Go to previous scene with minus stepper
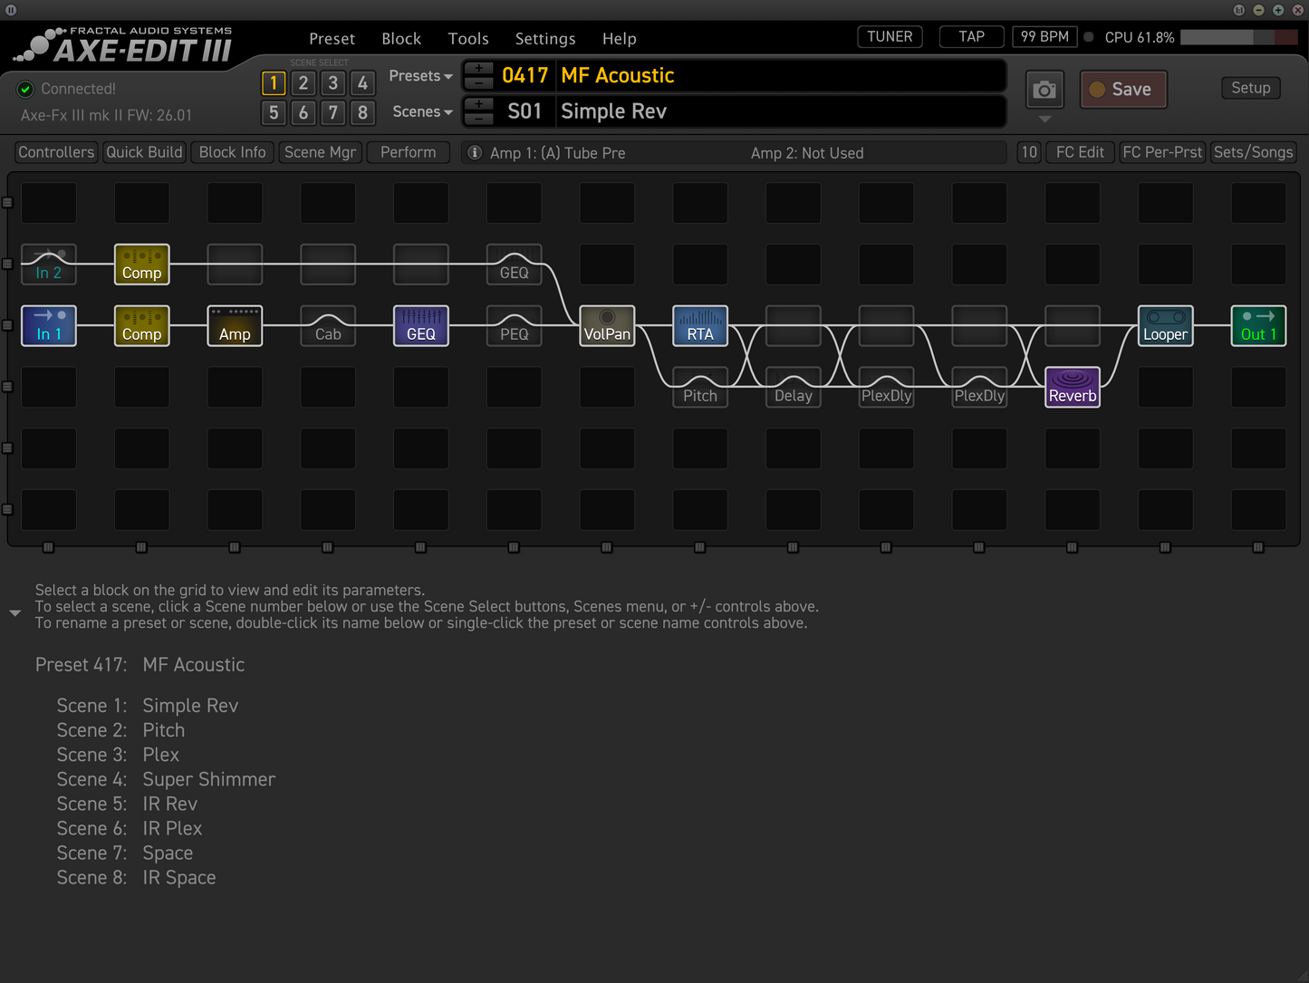1309x983 pixels. [478, 119]
